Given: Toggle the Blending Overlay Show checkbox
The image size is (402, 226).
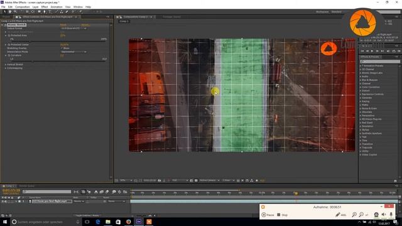Looking at the screenshot, I should pyautogui.click(x=62, y=48).
